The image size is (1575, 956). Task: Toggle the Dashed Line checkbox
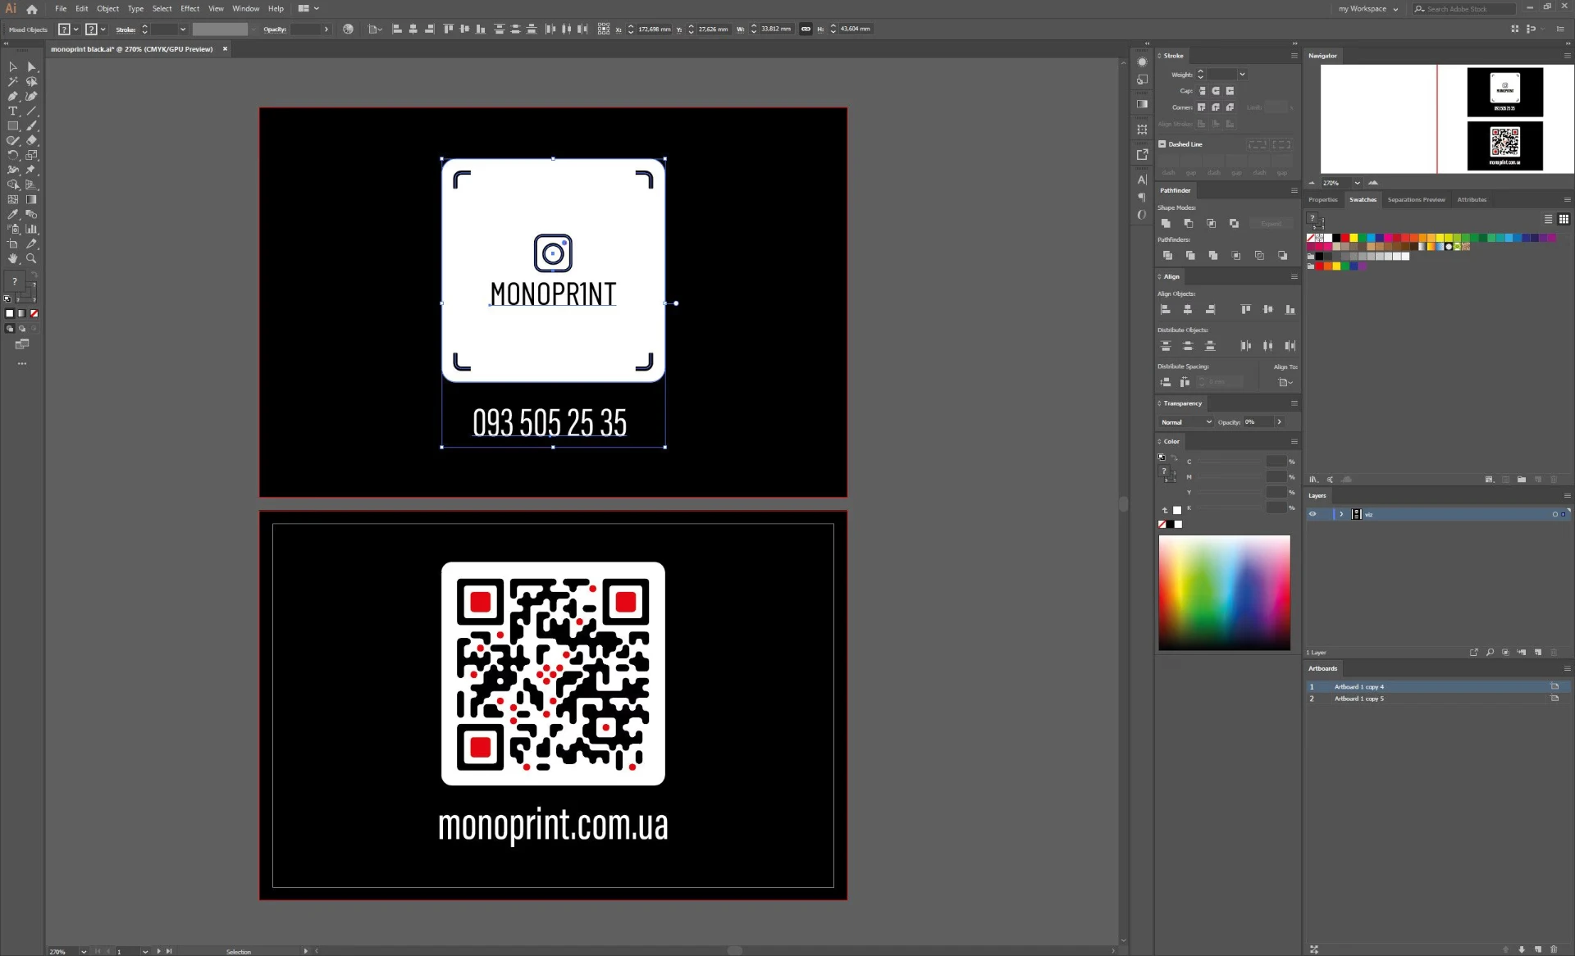pos(1162,144)
